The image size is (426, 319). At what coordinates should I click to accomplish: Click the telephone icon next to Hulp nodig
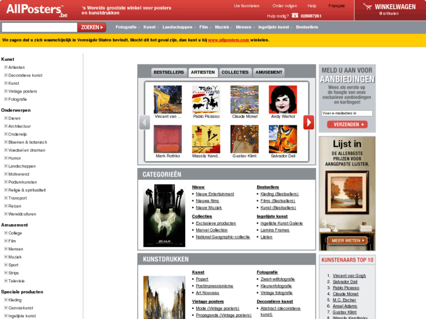[x=295, y=15]
